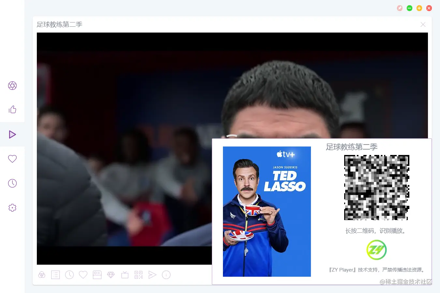Viewport: 440px width, 293px height.
Task: Click the QR code share icon in toolbar
Action: click(x=139, y=275)
